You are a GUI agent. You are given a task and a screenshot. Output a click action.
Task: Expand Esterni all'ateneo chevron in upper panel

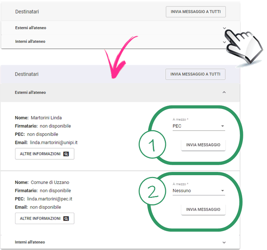pos(224,28)
